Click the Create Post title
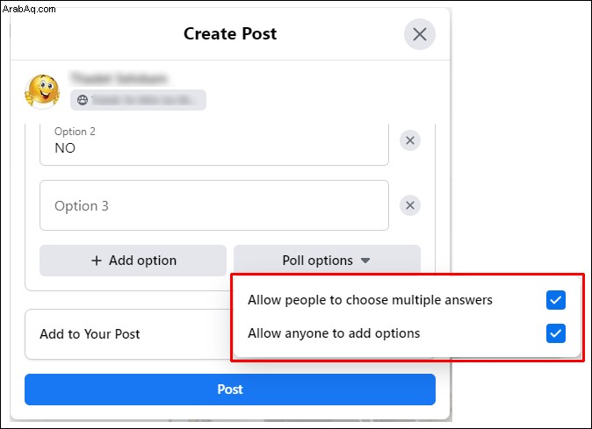Image resolution: width=592 pixels, height=429 pixels. pyautogui.click(x=230, y=34)
